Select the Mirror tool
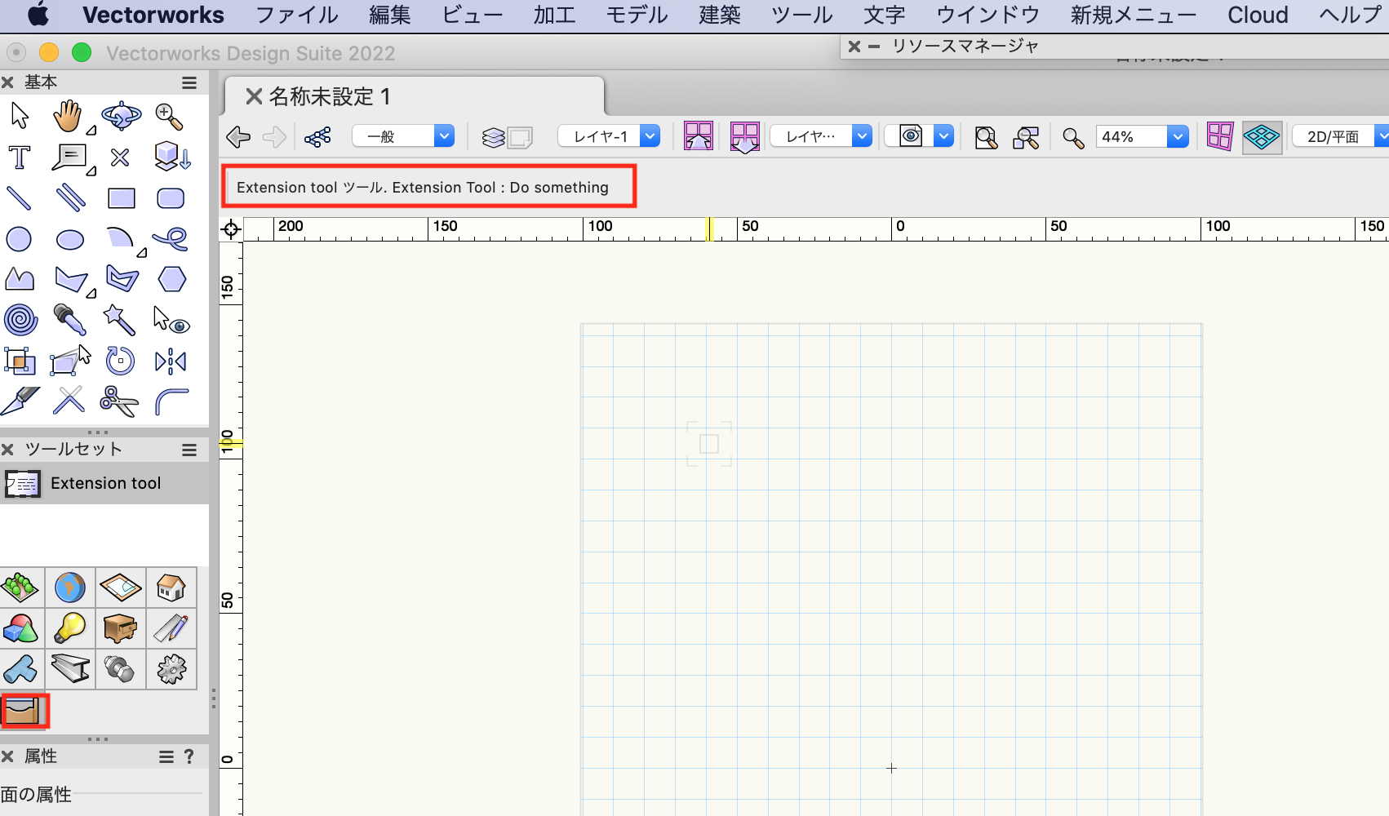 [171, 361]
